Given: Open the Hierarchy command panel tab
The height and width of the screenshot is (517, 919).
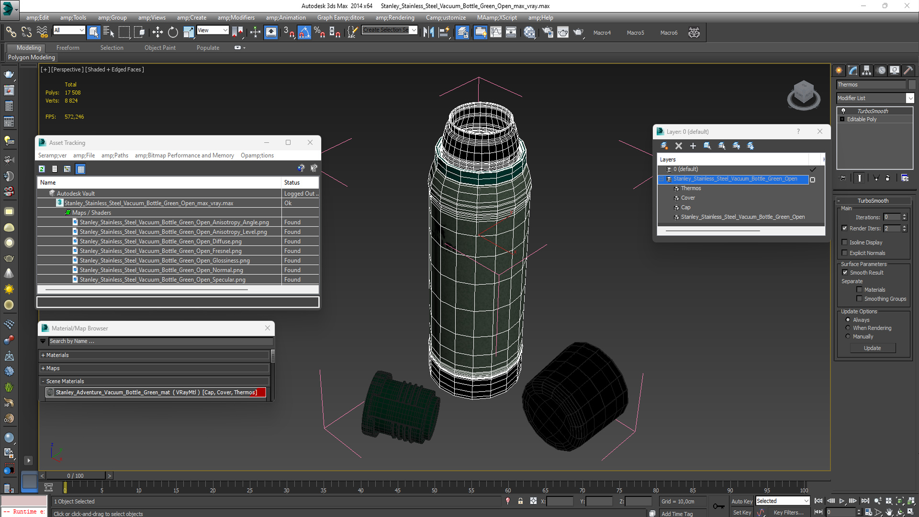Looking at the screenshot, I should click(867, 70).
